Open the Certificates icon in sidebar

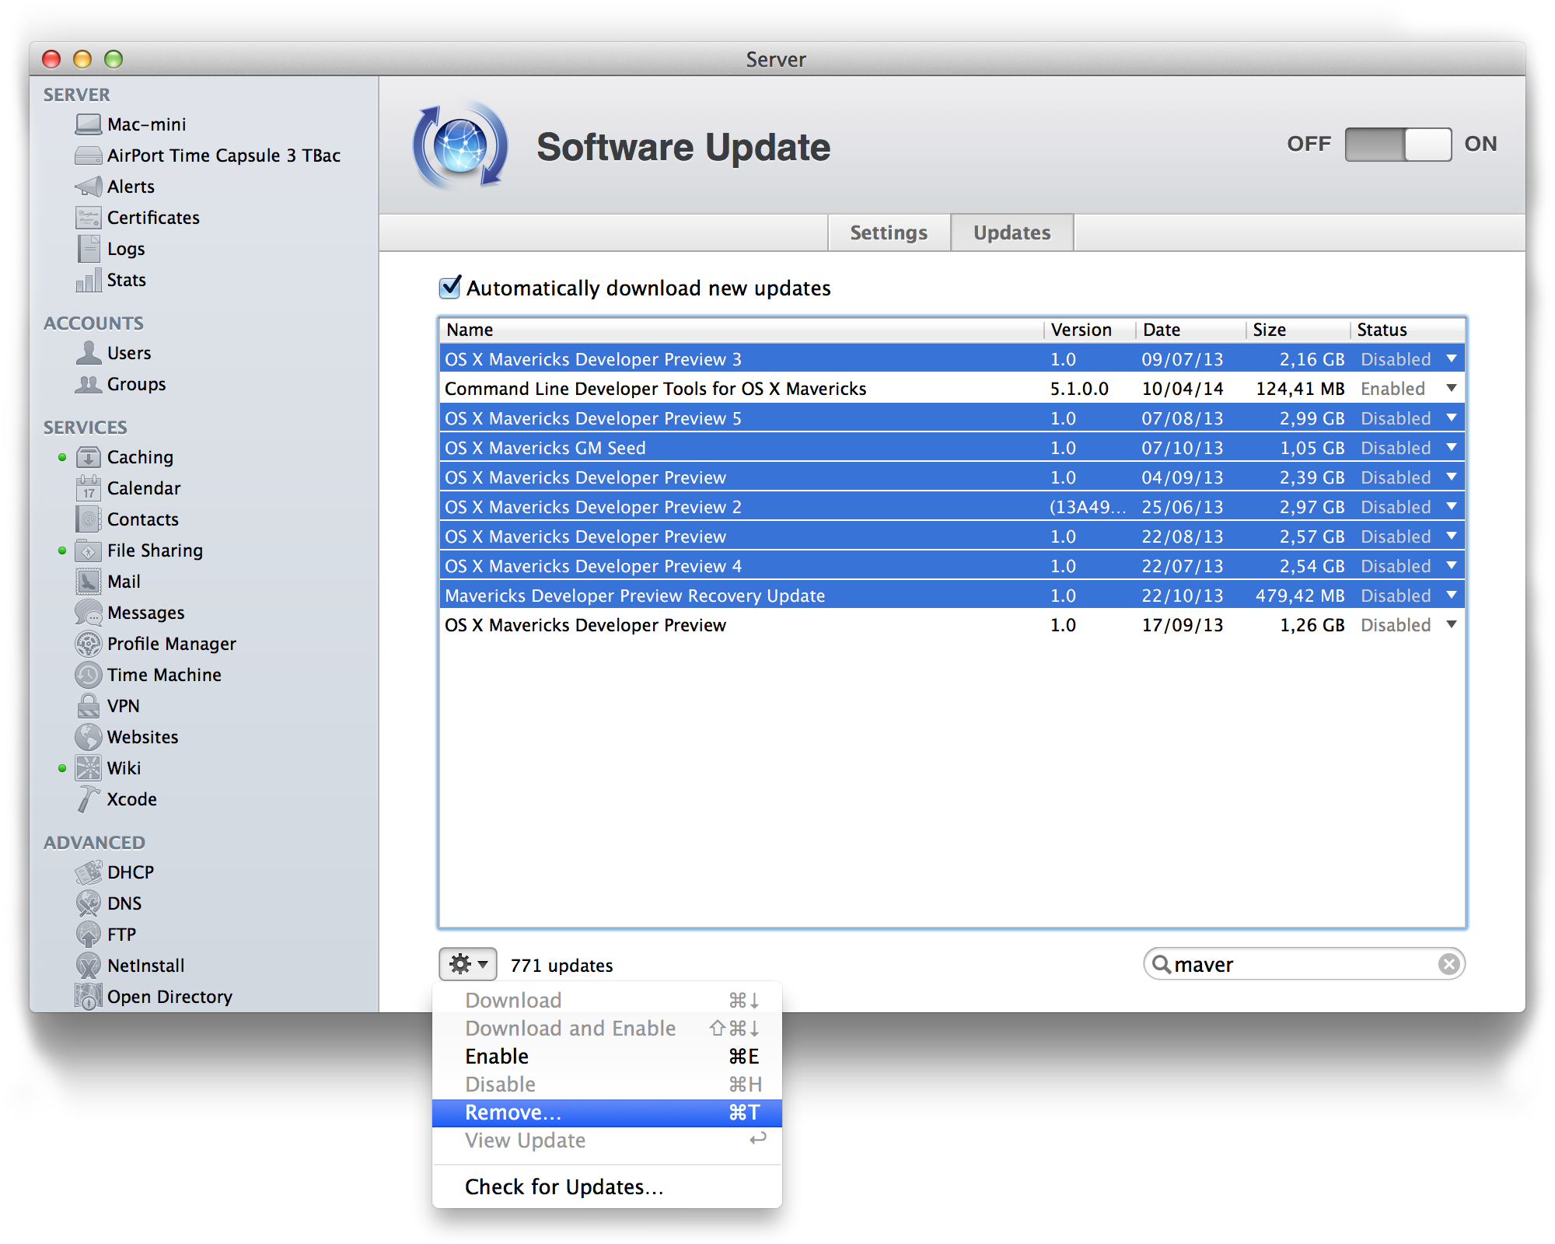click(89, 218)
